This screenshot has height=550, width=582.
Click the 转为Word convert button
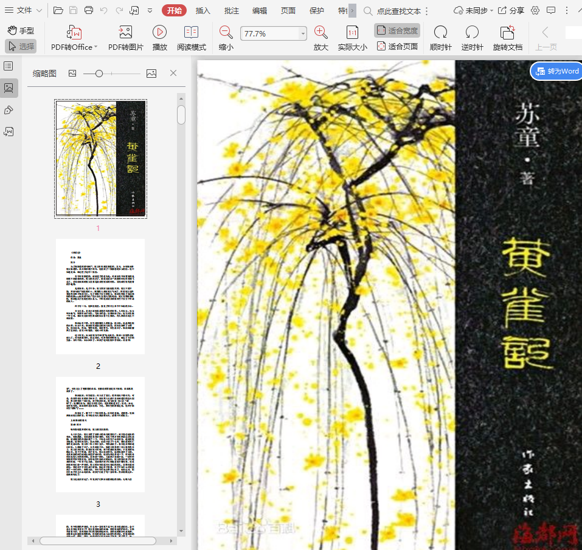[556, 71]
